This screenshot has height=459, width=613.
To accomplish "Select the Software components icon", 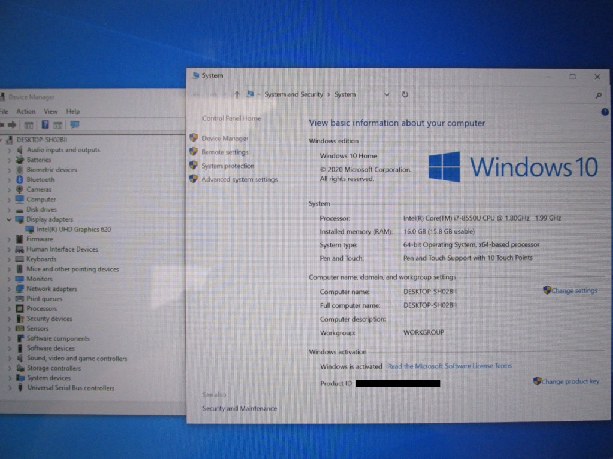I will [x=20, y=338].
